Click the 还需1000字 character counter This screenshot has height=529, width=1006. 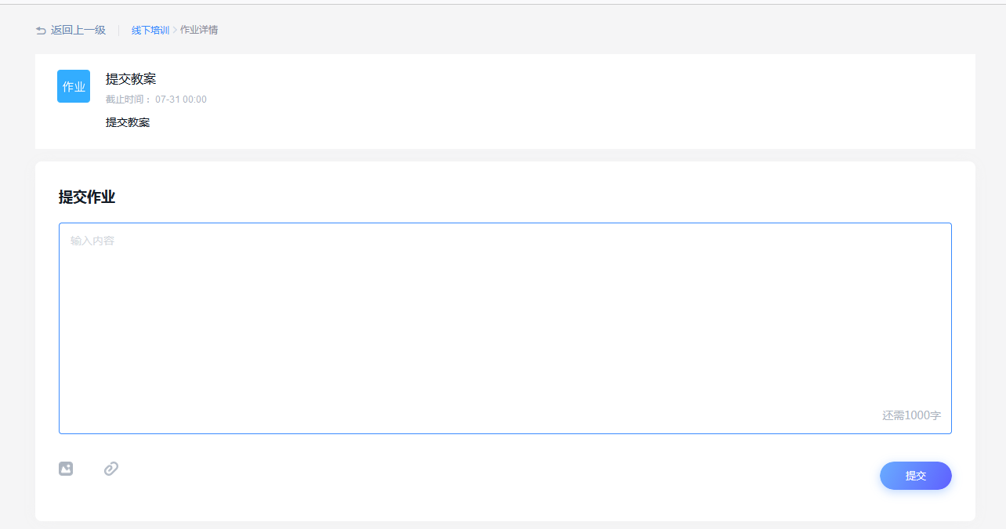911,415
